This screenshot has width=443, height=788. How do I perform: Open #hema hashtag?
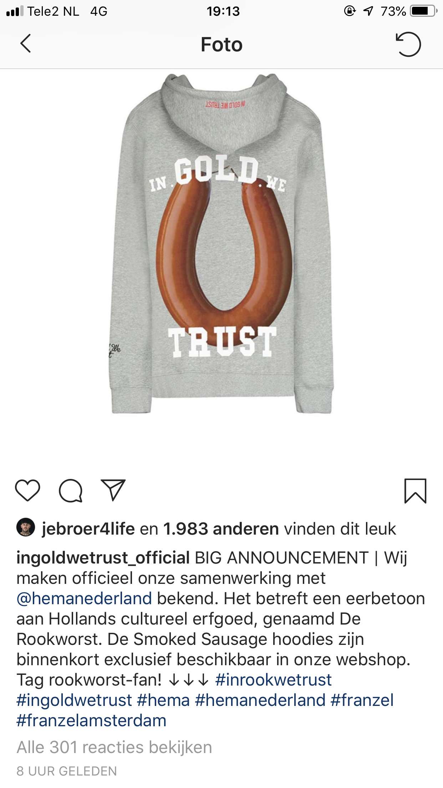tap(163, 700)
